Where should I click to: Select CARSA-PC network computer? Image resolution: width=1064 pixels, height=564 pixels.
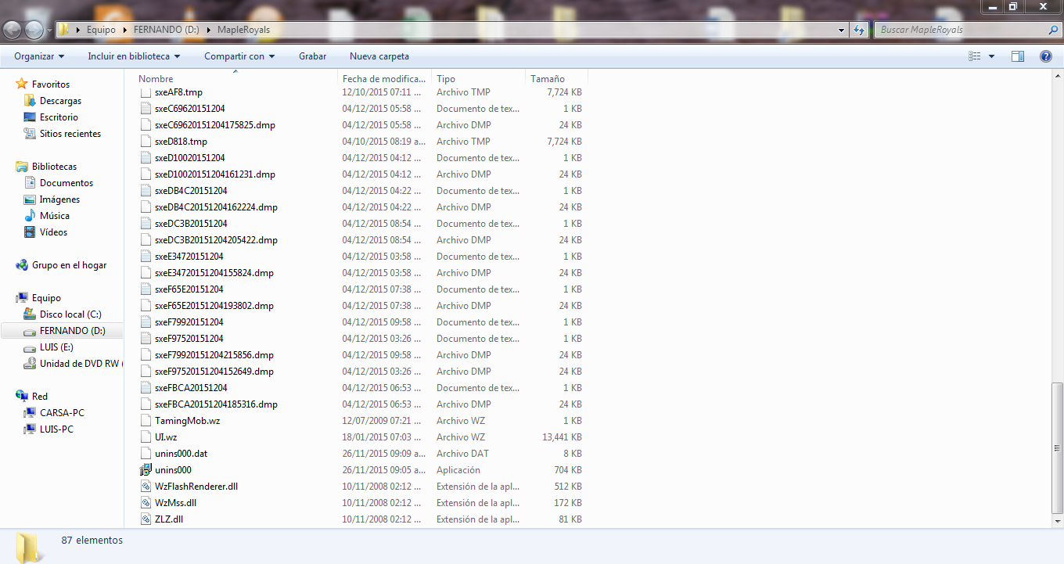pyautogui.click(x=62, y=413)
